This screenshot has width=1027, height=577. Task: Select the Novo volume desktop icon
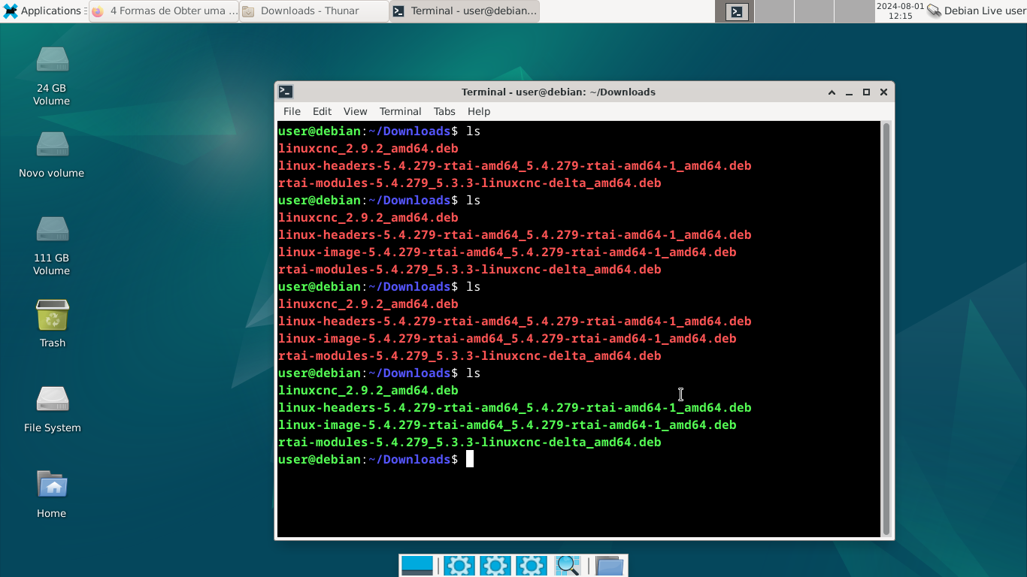tap(52, 154)
